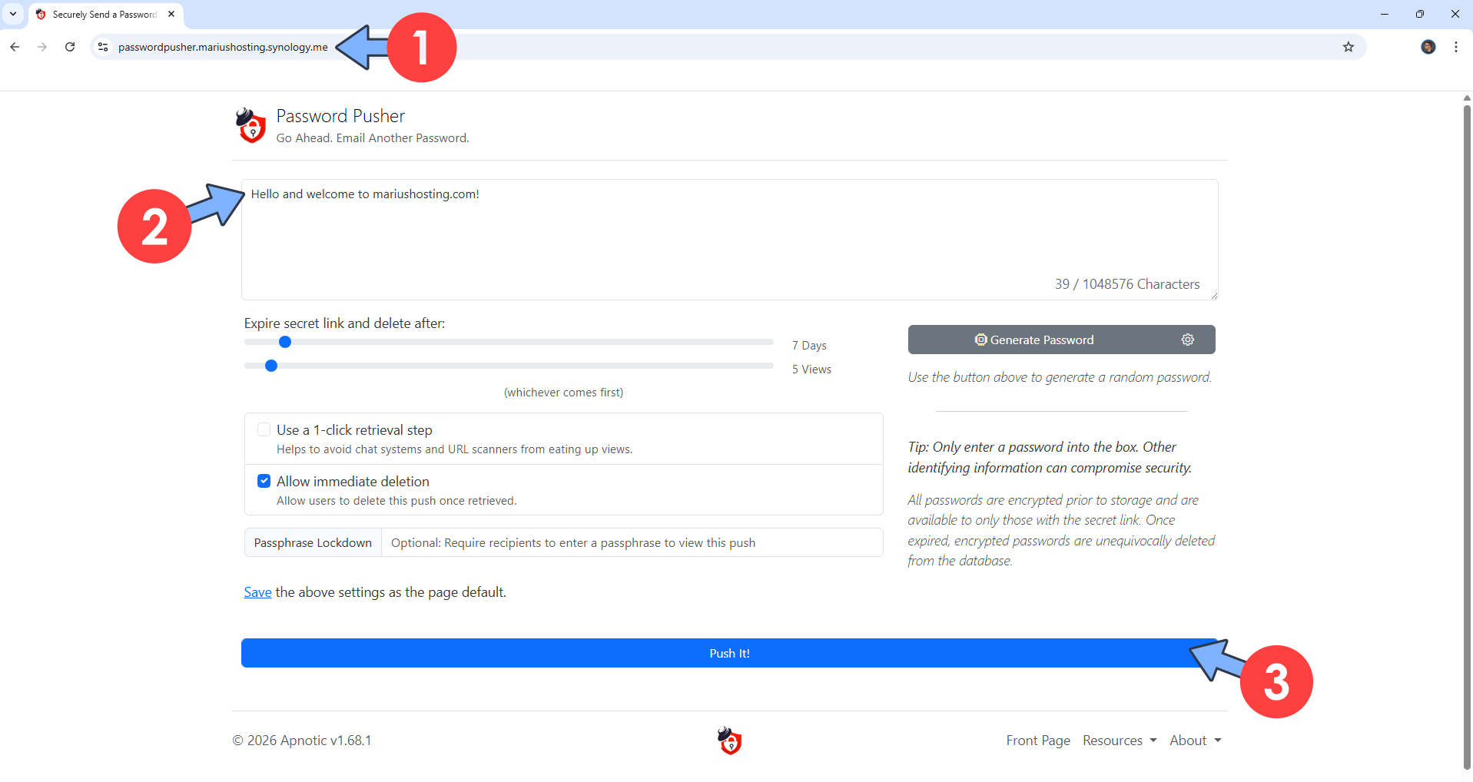Viewport: 1473px width, 782px height.
Task: Click the Passphrase Lockdown input field
Action: point(632,542)
